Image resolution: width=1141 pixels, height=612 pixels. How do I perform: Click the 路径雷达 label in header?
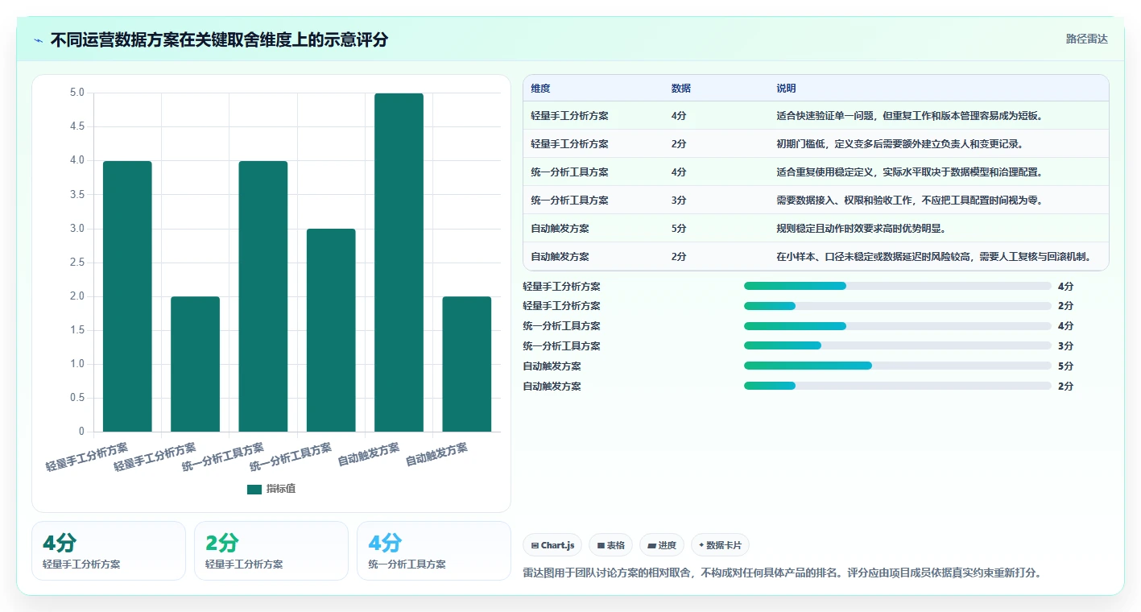[x=1087, y=39]
